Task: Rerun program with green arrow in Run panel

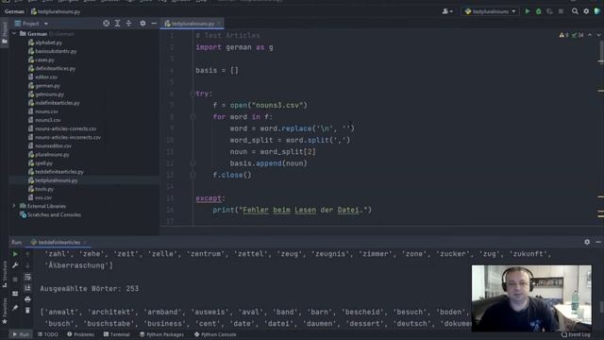Action: pyautogui.click(x=15, y=254)
